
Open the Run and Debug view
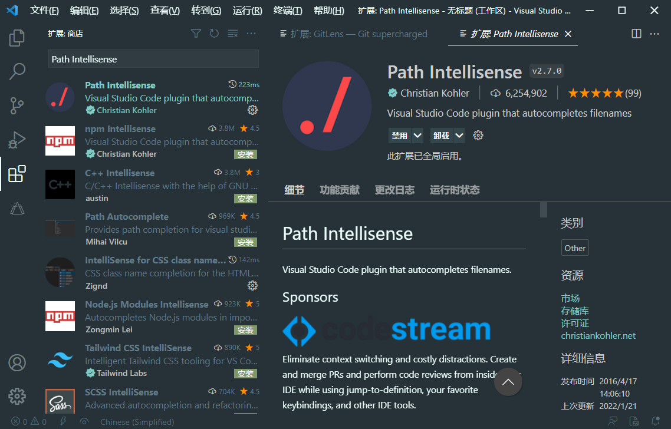(17, 140)
